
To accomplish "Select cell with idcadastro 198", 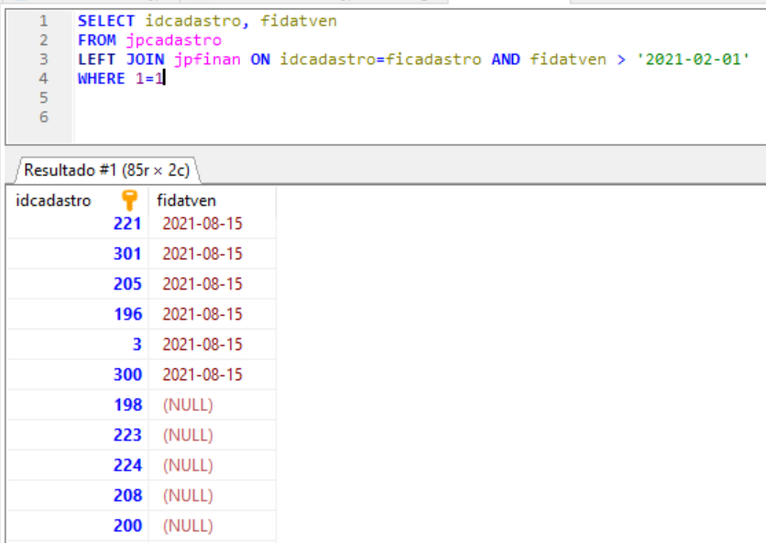I will tap(78, 406).
